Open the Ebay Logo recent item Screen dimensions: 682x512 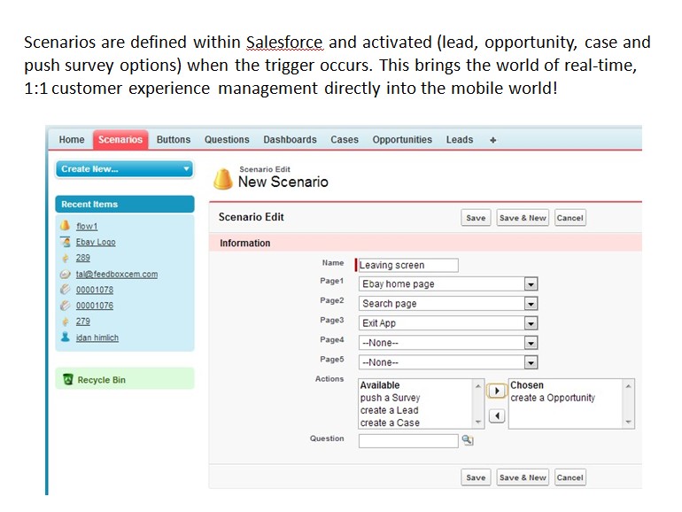click(x=96, y=242)
